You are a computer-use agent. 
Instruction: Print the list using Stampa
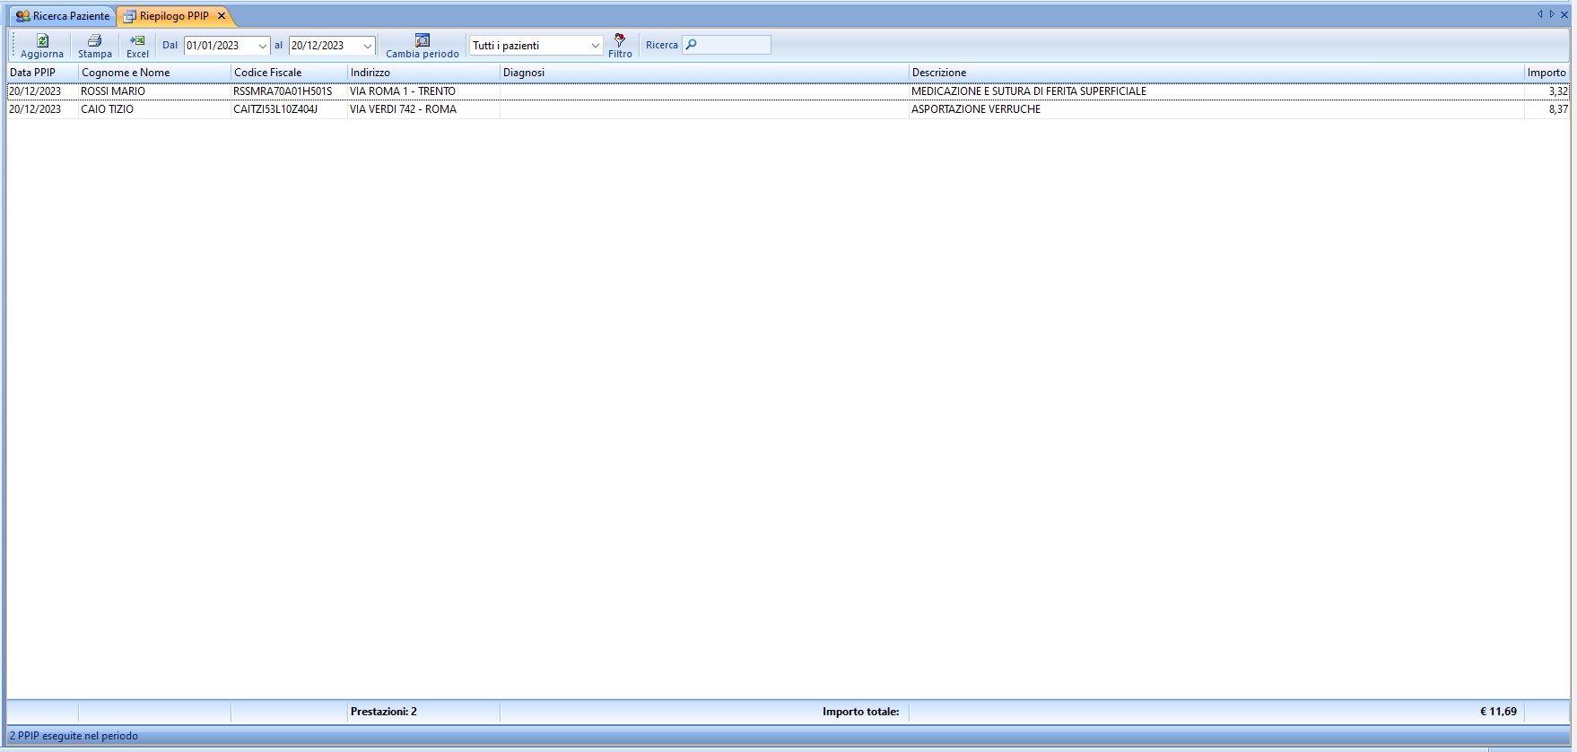(94, 46)
